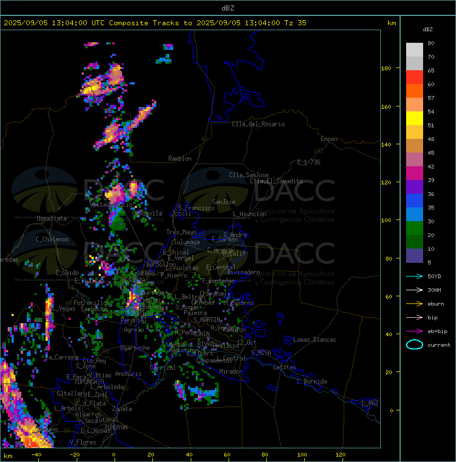Pick the bright green 20-30 dBZ swatch
456x462 pixels.
tap(414, 228)
